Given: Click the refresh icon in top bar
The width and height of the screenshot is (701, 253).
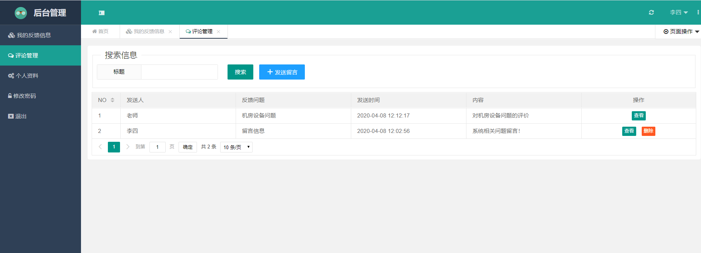Looking at the screenshot, I should pyautogui.click(x=651, y=13).
